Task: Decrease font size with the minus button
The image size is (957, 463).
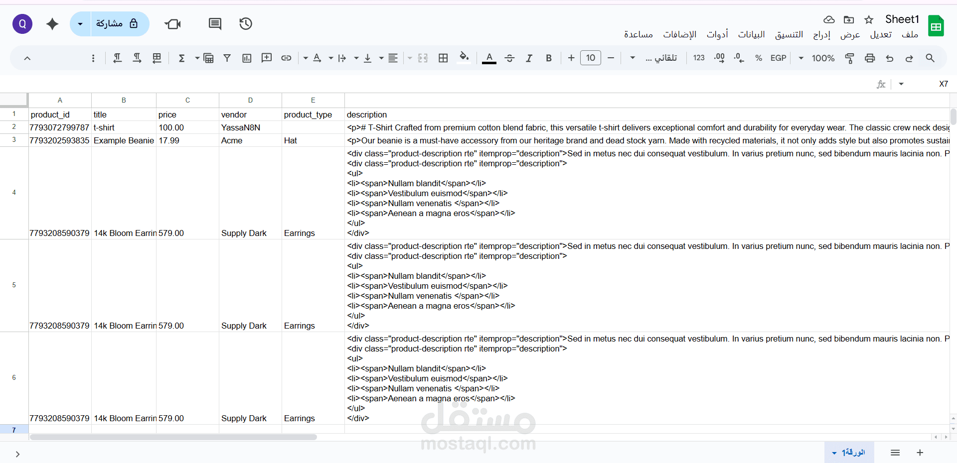Action: tap(611, 58)
